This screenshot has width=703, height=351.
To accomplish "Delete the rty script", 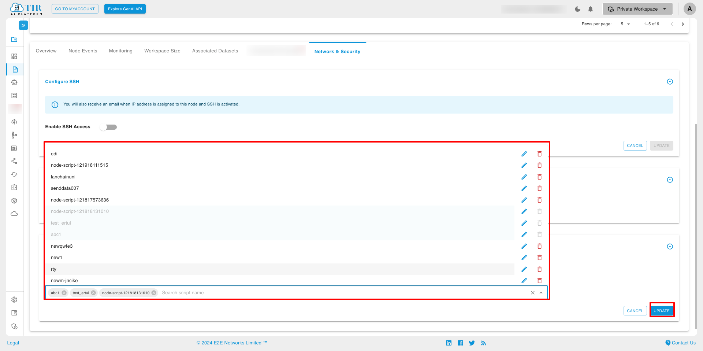I will (539, 269).
